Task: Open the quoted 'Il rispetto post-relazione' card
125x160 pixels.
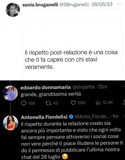Action: [x=73, y=44]
